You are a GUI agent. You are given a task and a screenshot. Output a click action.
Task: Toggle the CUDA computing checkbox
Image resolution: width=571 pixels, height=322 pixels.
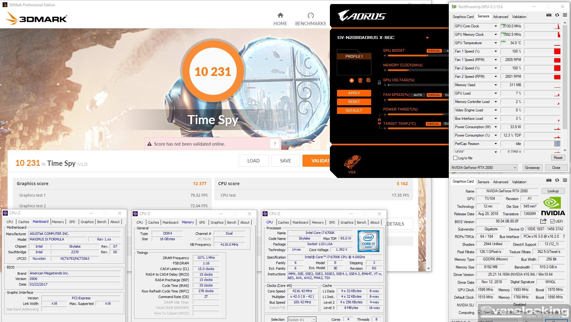(x=499, y=312)
